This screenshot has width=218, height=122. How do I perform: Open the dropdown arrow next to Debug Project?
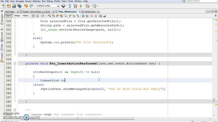(x=91, y=6)
